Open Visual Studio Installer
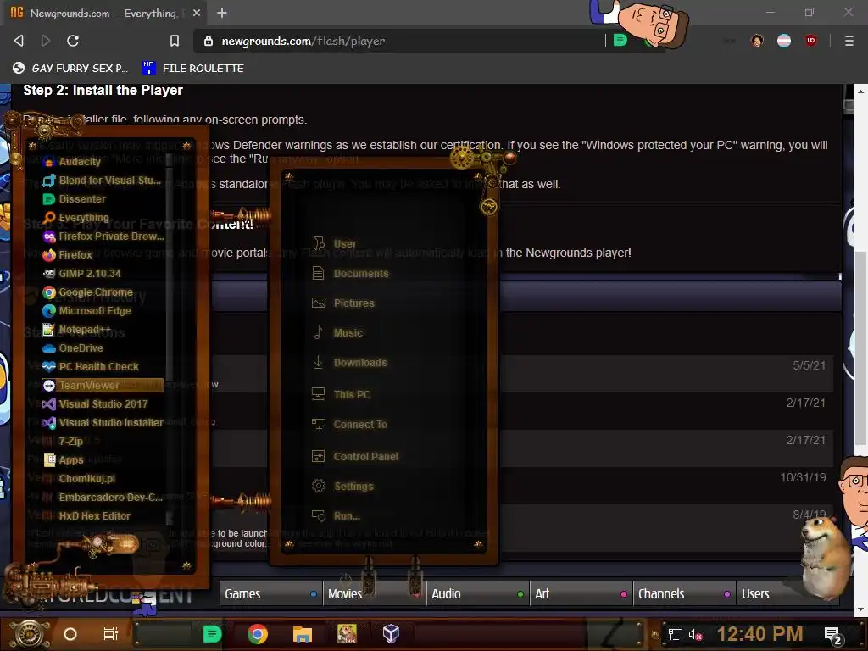Viewport: 868px width, 651px height. (103, 423)
